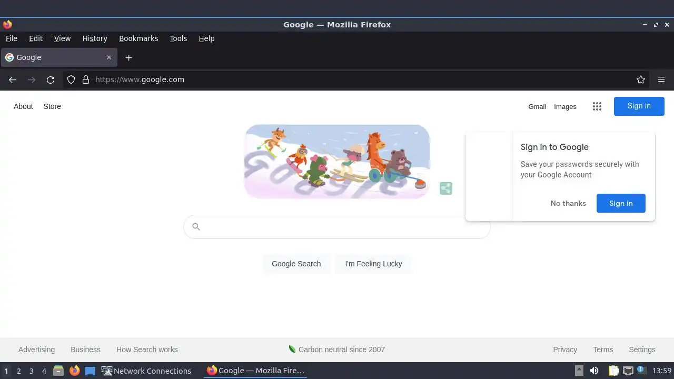This screenshot has width=674, height=379.
Task: Reload the current page
Action: [x=51, y=79]
